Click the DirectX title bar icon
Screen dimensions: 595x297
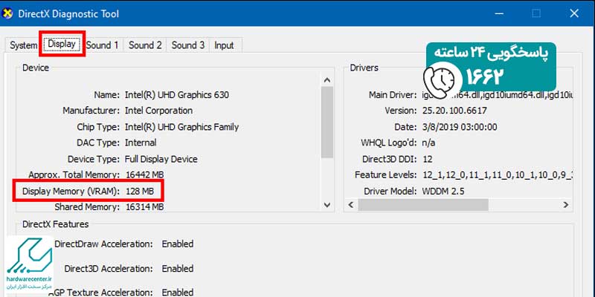click(x=8, y=13)
